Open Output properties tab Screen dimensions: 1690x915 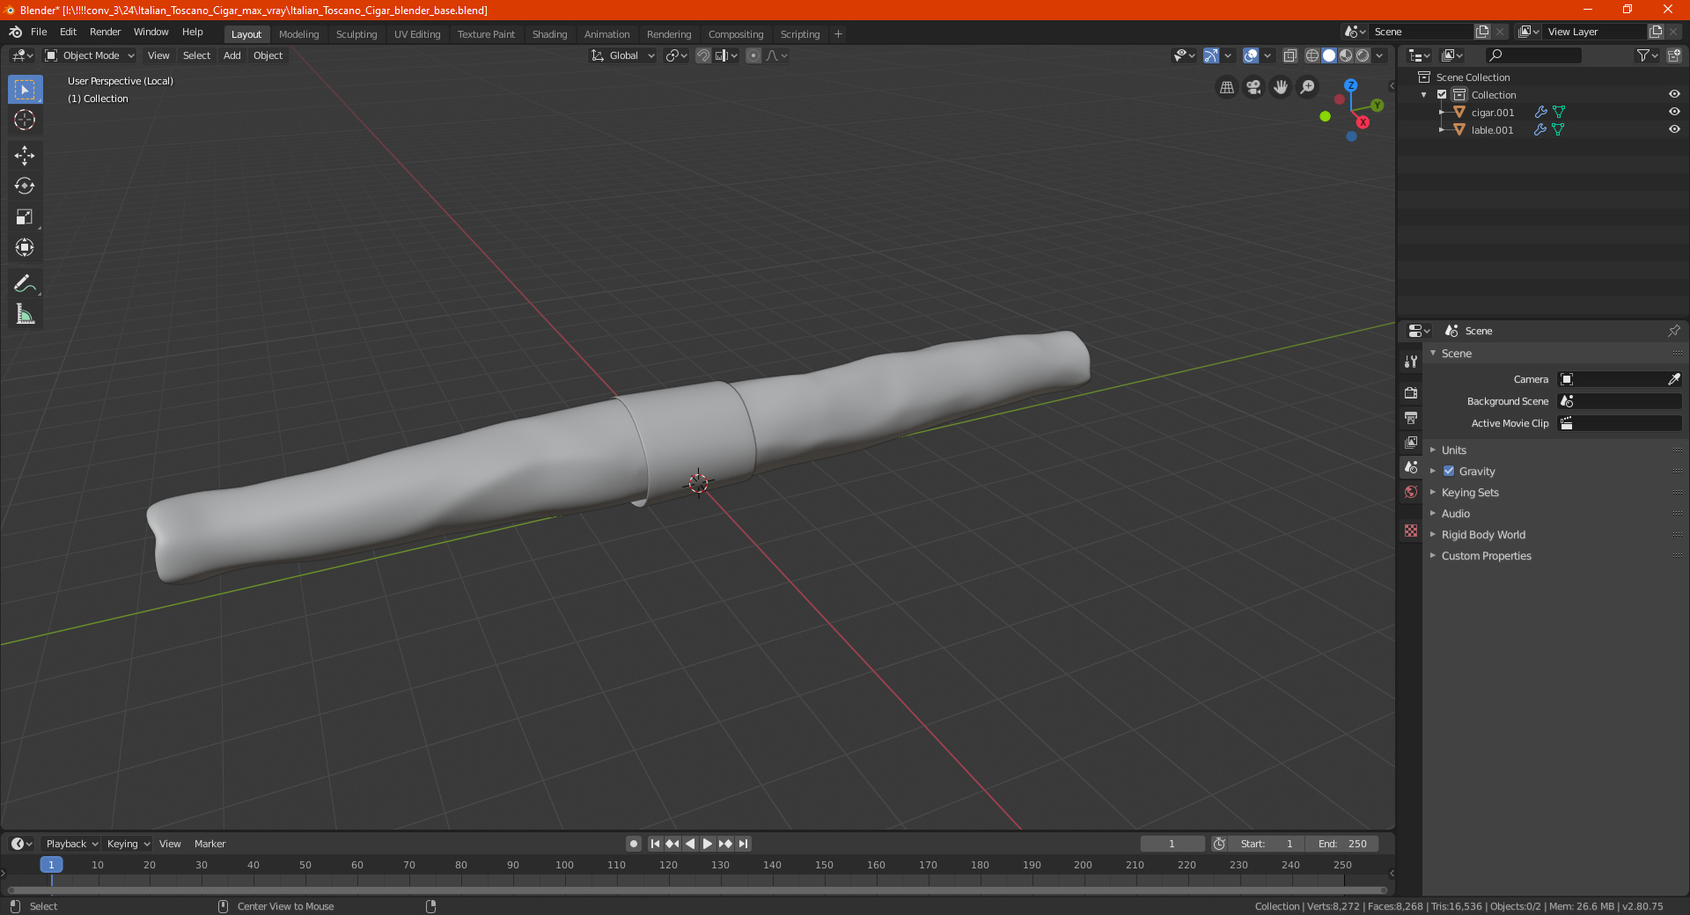coord(1411,417)
